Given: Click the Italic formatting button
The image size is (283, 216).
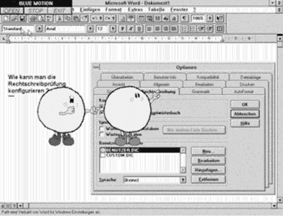Looking at the screenshot, I should [x=131, y=29].
